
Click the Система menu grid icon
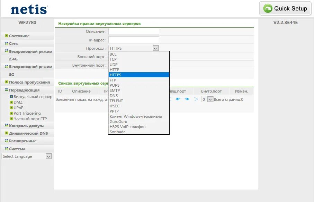(x=7, y=148)
